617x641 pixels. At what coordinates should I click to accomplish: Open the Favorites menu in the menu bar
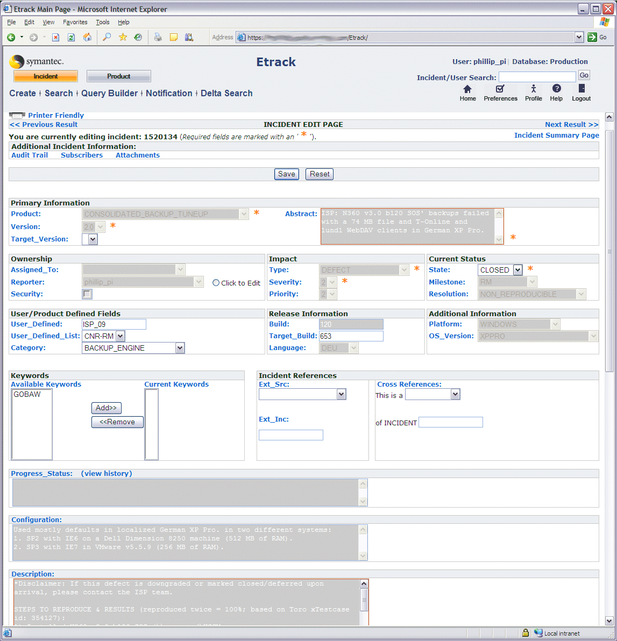point(75,22)
